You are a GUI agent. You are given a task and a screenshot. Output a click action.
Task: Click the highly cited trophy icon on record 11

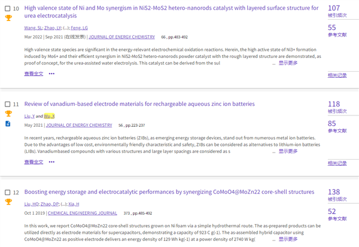[8, 113]
